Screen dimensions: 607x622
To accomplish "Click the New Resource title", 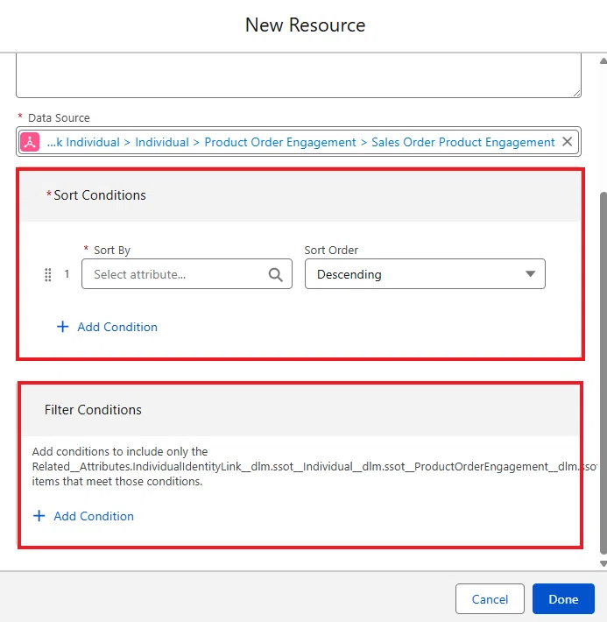I will pyautogui.click(x=305, y=25).
